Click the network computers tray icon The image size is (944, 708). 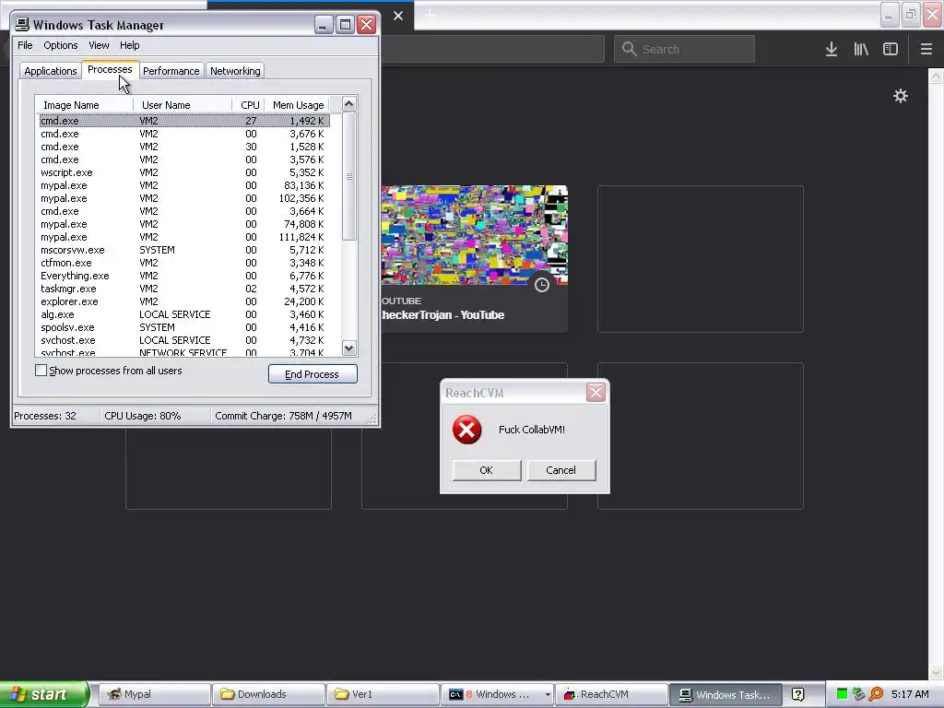pyautogui.click(x=858, y=694)
